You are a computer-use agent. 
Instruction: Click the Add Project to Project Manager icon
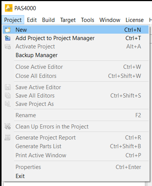coord(8,38)
